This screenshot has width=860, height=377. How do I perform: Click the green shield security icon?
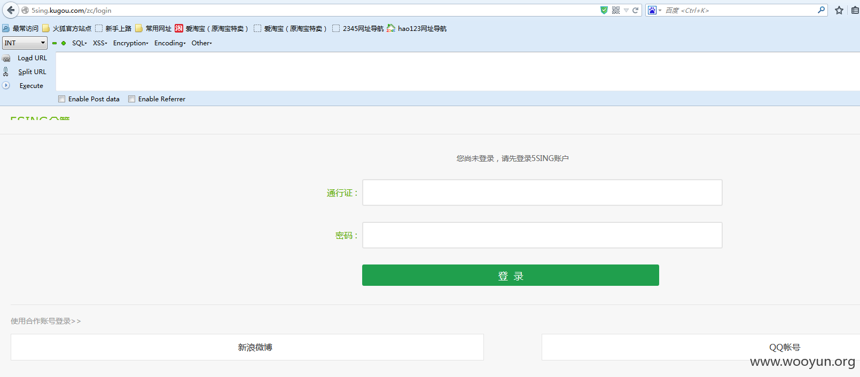[x=604, y=10]
